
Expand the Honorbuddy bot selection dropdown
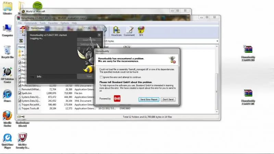(99, 35)
